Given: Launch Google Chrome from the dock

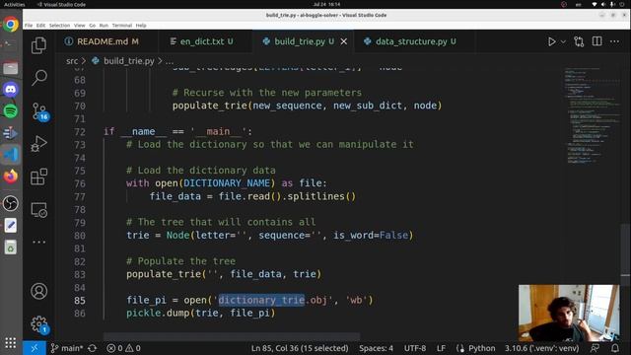Looking at the screenshot, I should (x=11, y=25).
